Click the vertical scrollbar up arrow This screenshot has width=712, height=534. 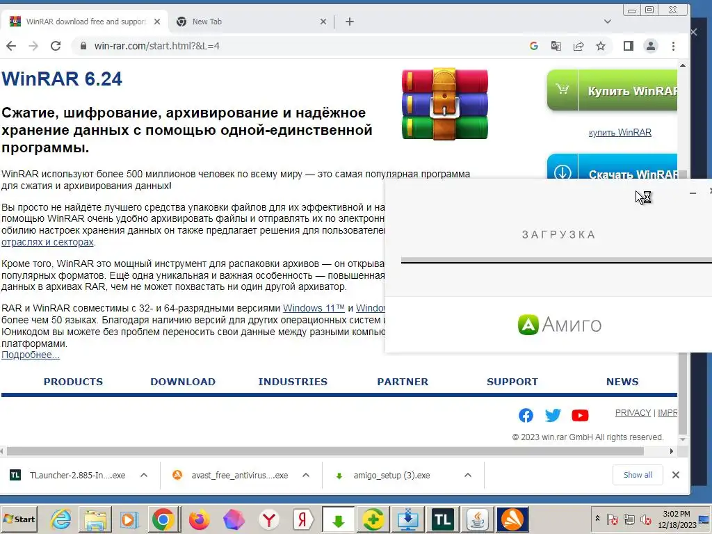point(683,65)
